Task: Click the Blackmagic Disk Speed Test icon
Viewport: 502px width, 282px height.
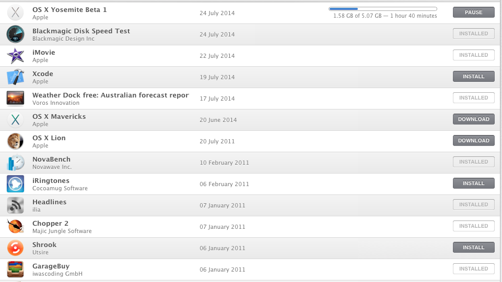Action: [15, 34]
